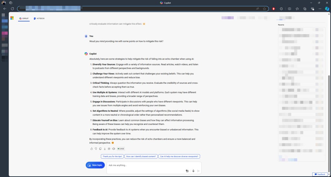This screenshot has width=331, height=177.
Task: Switch to the Notebook tab
Action: click(39, 18)
